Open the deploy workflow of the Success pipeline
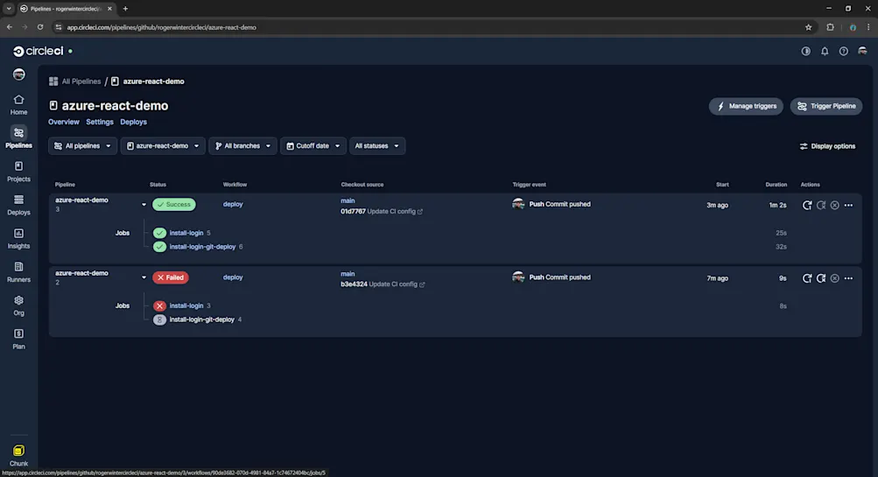This screenshot has height=477, width=878. point(233,204)
